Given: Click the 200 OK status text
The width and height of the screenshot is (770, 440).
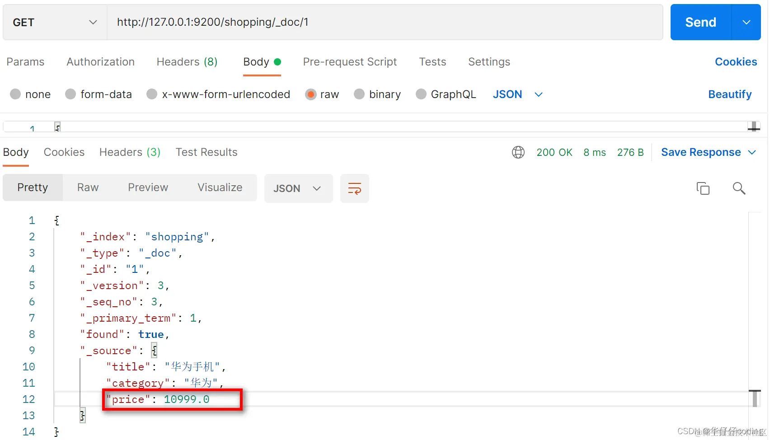Looking at the screenshot, I should coord(554,153).
